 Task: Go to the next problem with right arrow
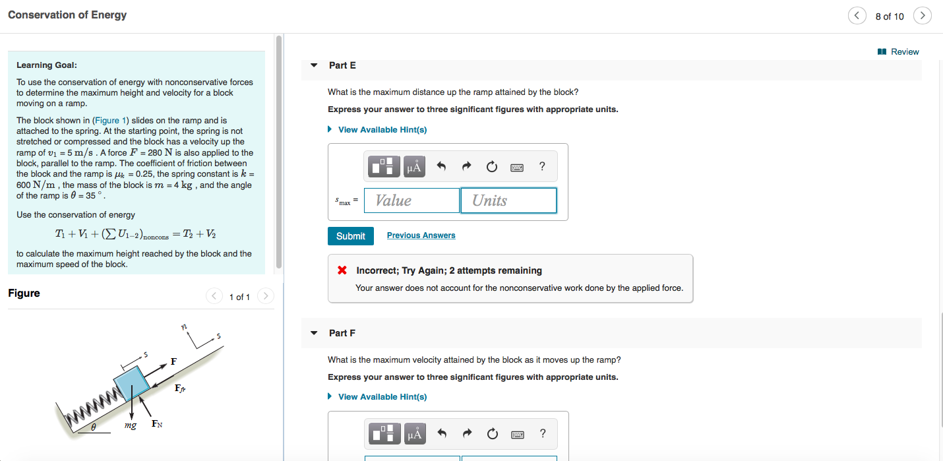[x=922, y=15]
